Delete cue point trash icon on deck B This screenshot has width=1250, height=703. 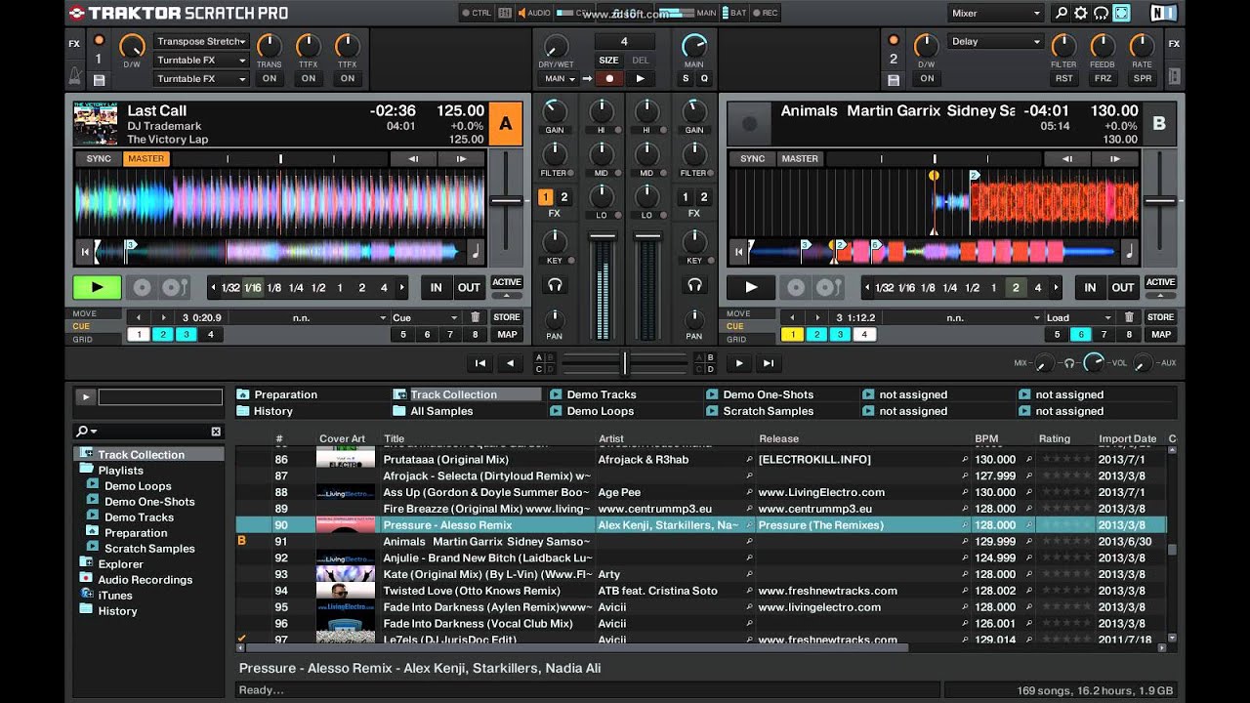tap(1129, 317)
